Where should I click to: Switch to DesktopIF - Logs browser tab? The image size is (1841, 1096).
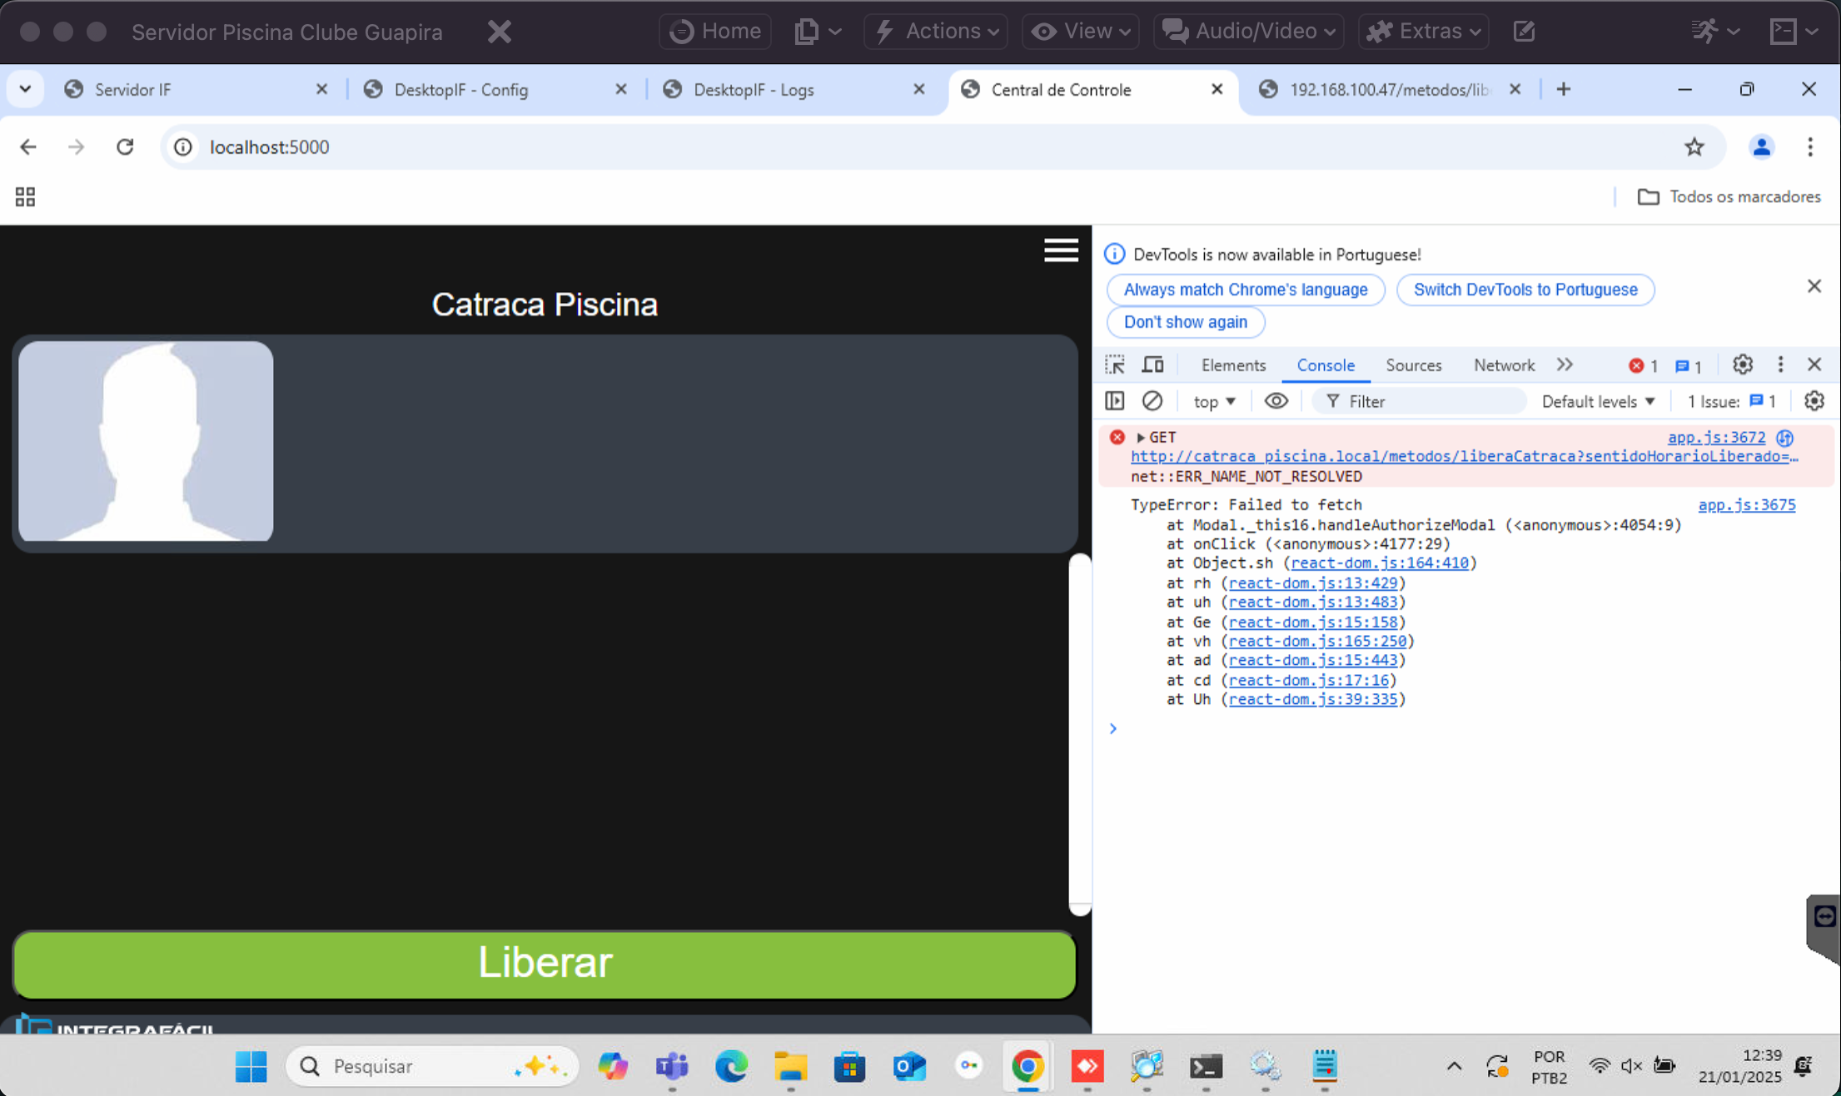click(x=753, y=90)
